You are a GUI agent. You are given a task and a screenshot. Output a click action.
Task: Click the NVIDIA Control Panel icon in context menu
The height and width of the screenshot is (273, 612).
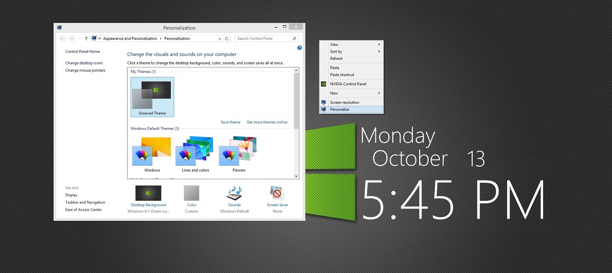pyautogui.click(x=324, y=84)
